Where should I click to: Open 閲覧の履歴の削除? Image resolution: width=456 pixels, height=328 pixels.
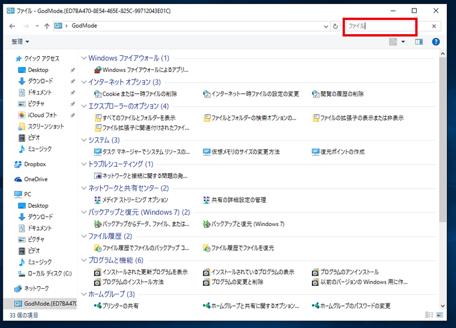point(337,94)
